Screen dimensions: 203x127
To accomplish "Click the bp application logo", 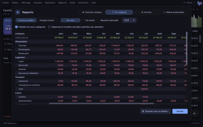I will click(x=200, y=3).
